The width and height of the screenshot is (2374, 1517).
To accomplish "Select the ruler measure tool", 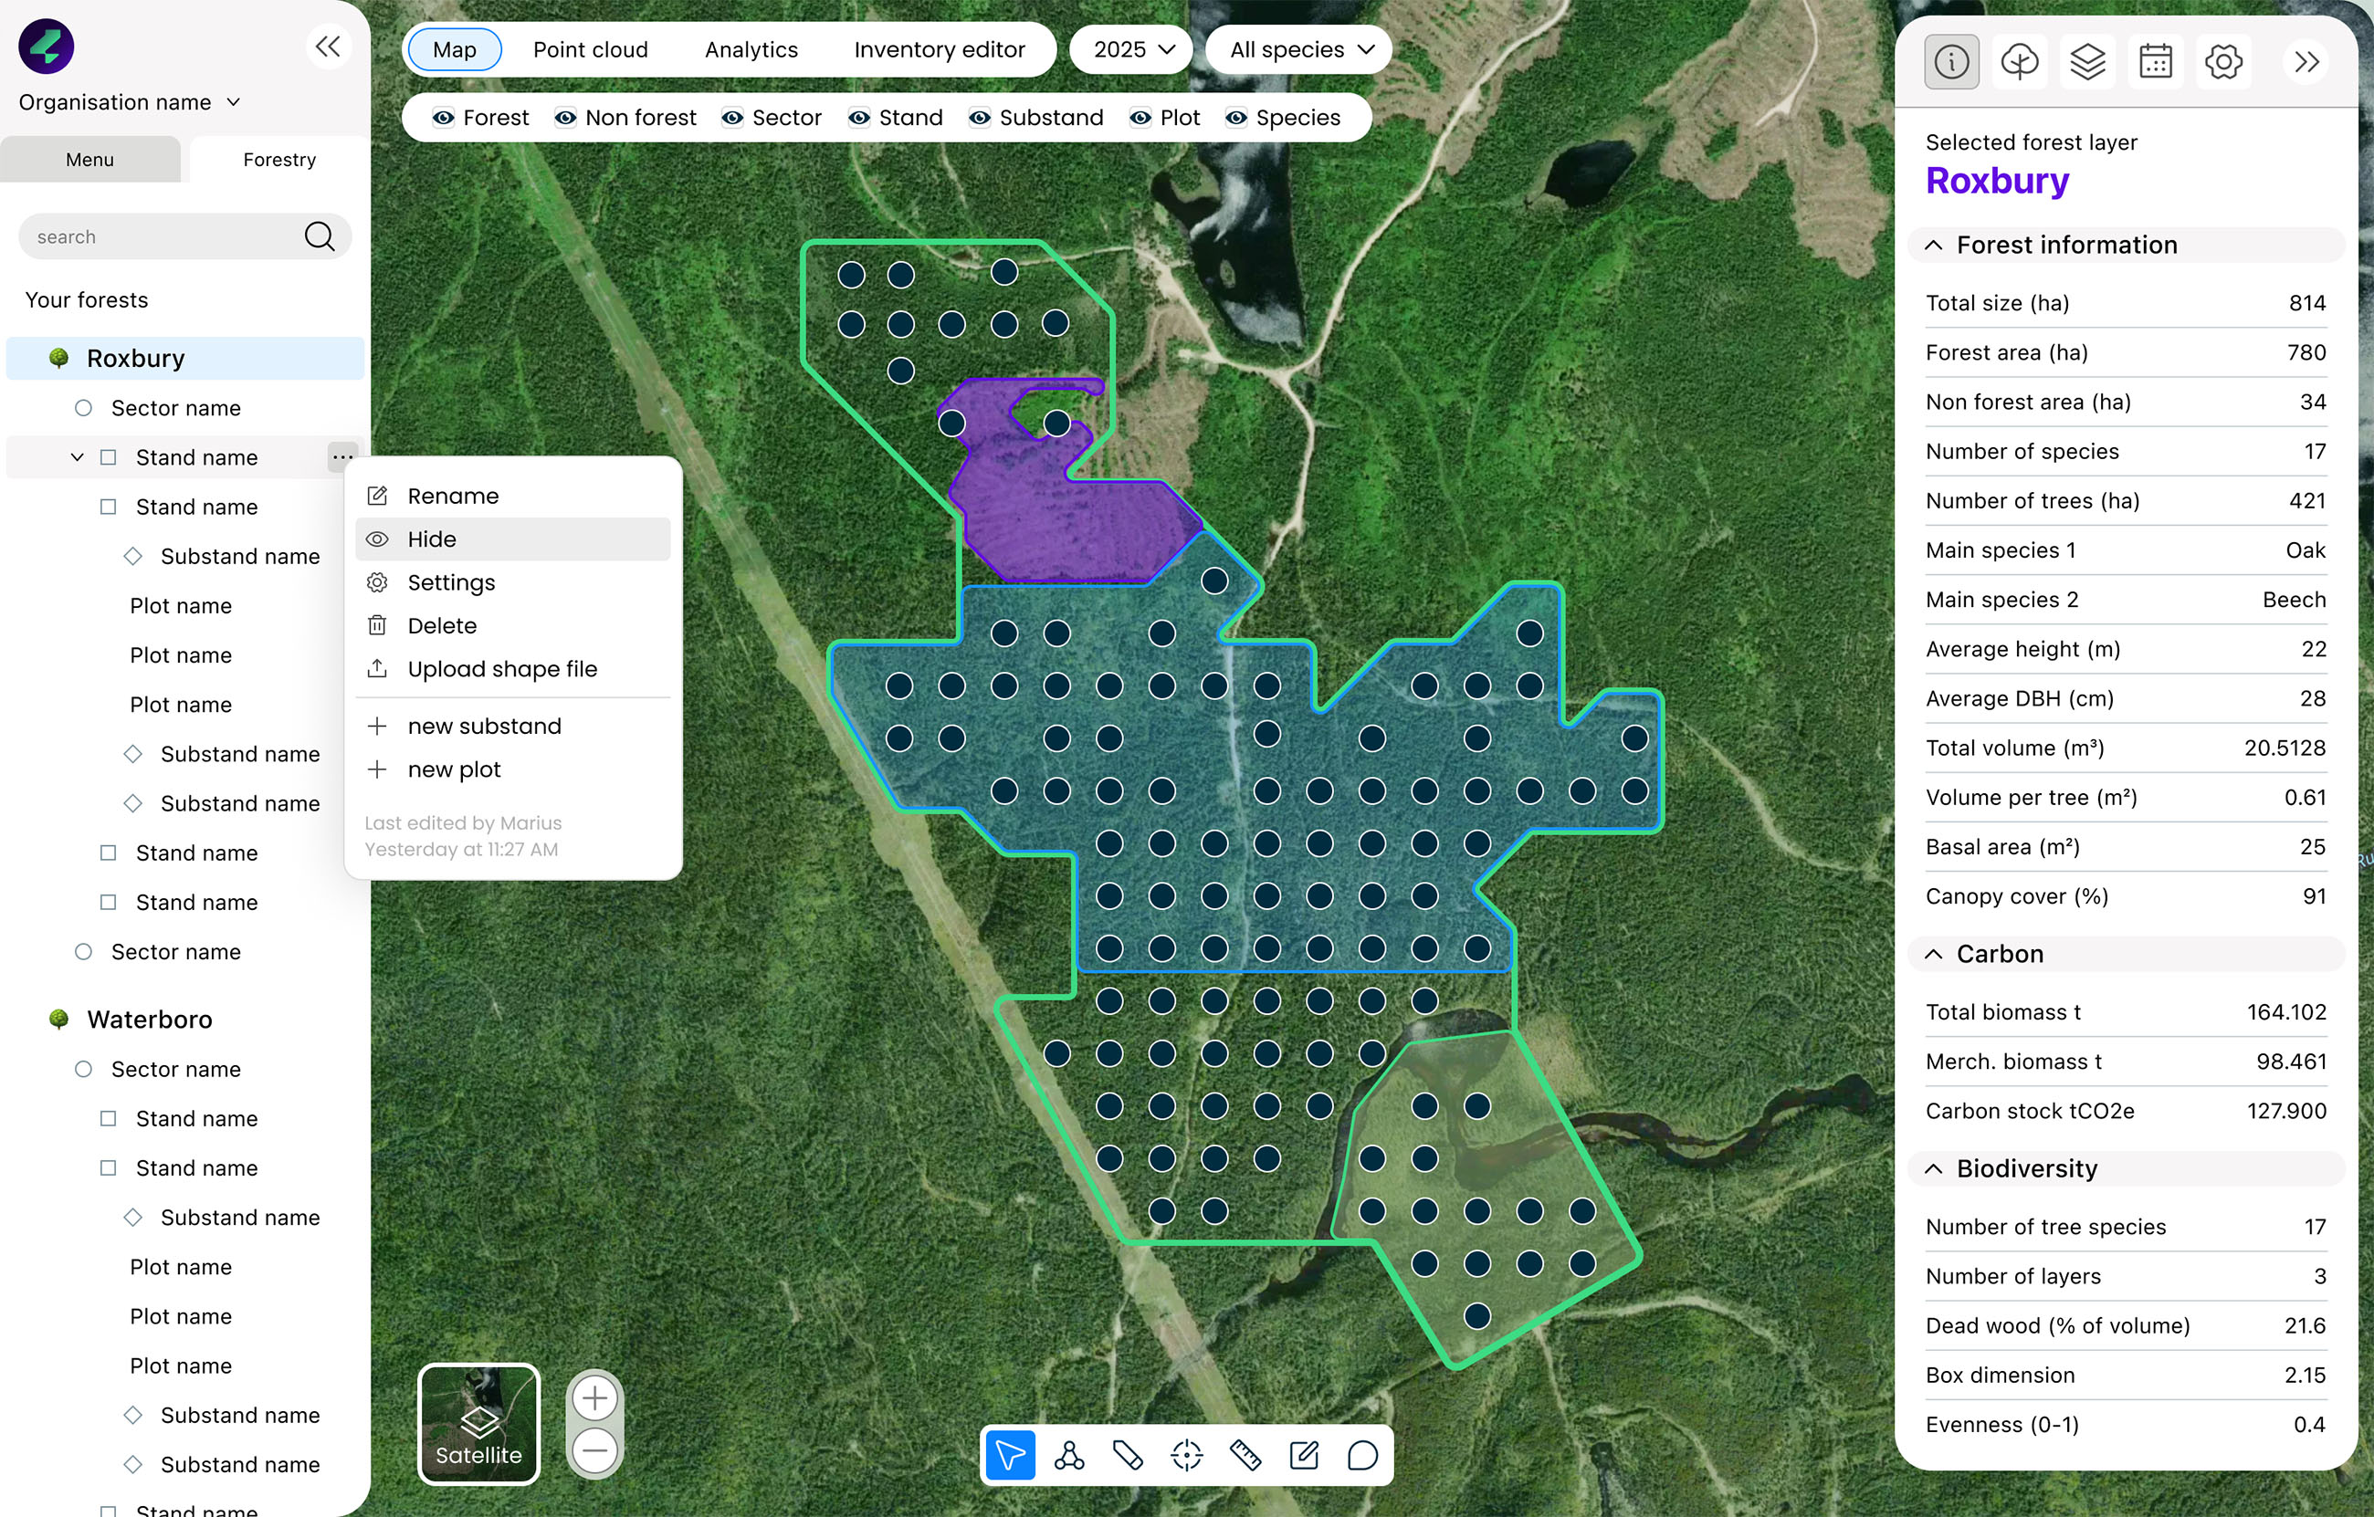I will [1245, 1455].
